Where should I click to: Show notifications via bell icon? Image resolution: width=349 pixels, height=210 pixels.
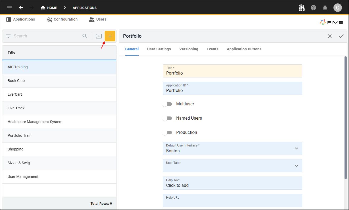325,8
